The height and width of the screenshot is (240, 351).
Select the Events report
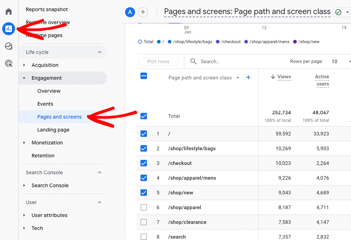point(45,104)
